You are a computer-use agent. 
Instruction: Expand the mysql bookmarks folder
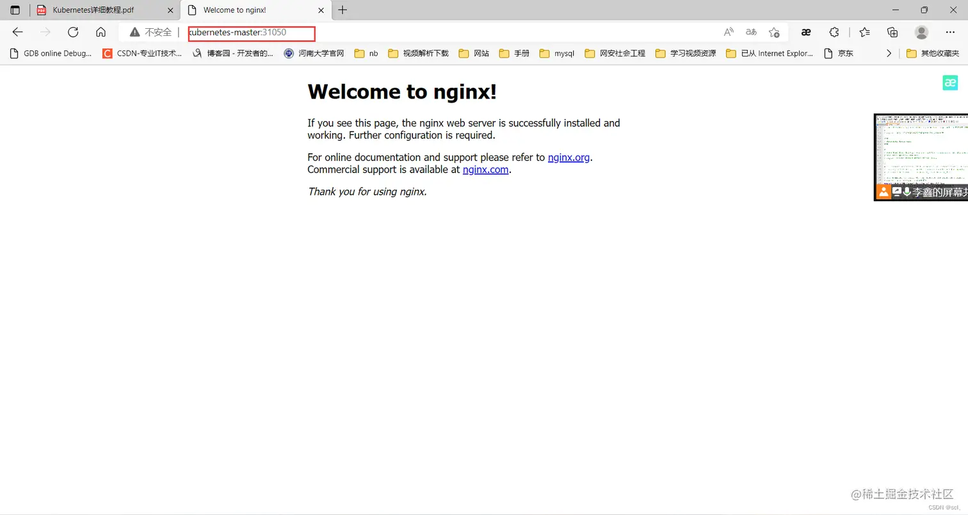pyautogui.click(x=557, y=53)
